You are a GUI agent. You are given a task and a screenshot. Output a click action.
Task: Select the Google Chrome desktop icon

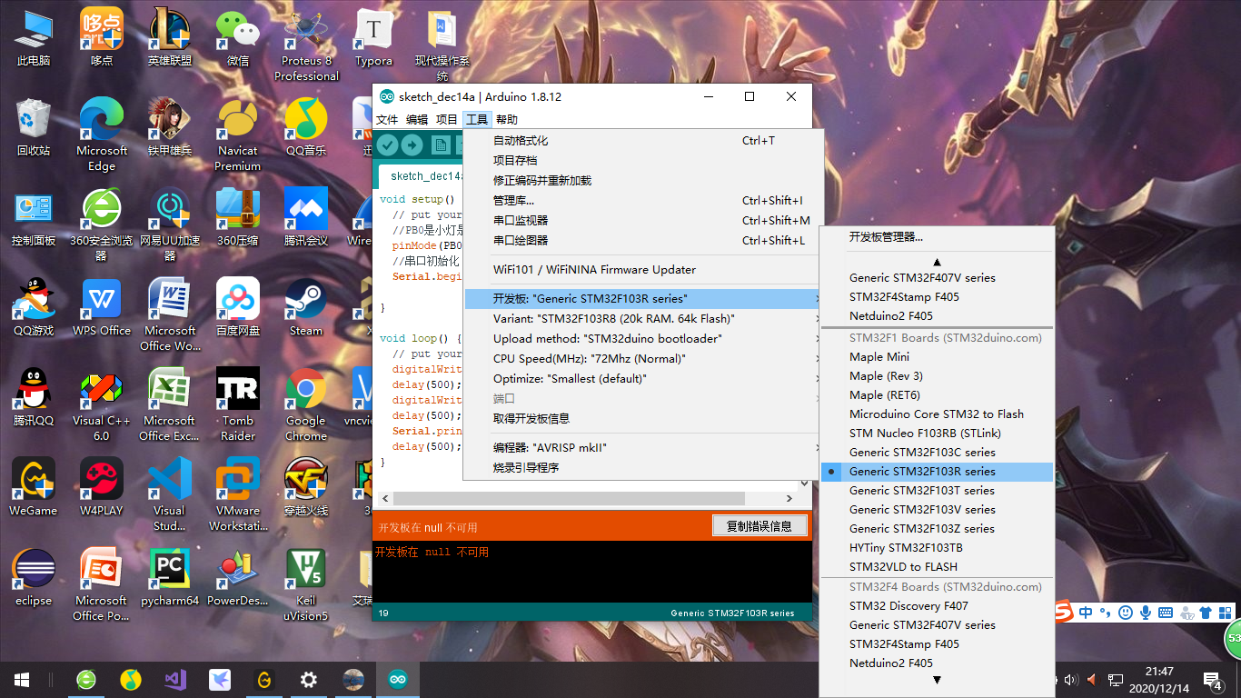tap(306, 404)
